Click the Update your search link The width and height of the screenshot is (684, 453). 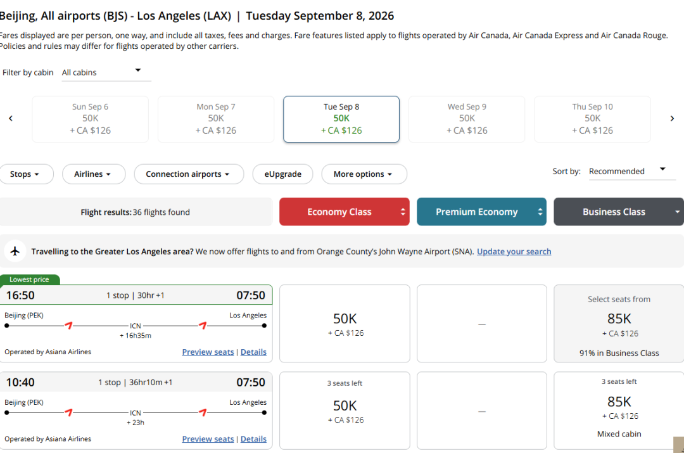[514, 252]
